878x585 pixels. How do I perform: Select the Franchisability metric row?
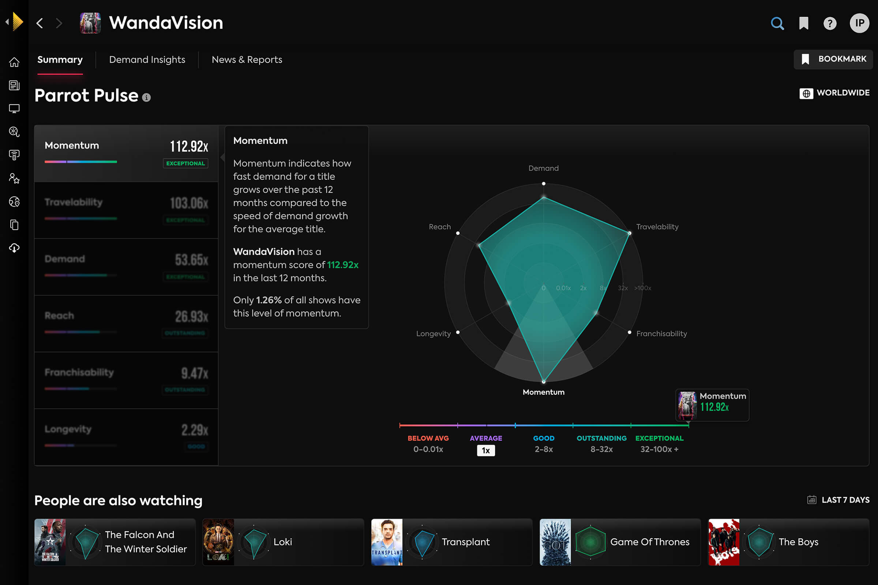[x=126, y=381]
